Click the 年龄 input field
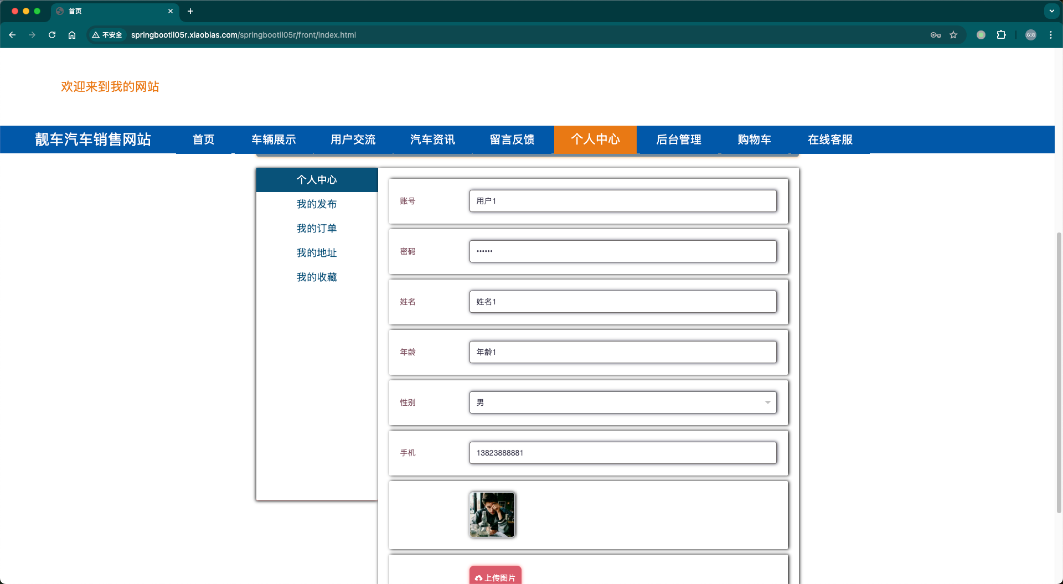This screenshot has height=584, width=1063. coord(623,352)
